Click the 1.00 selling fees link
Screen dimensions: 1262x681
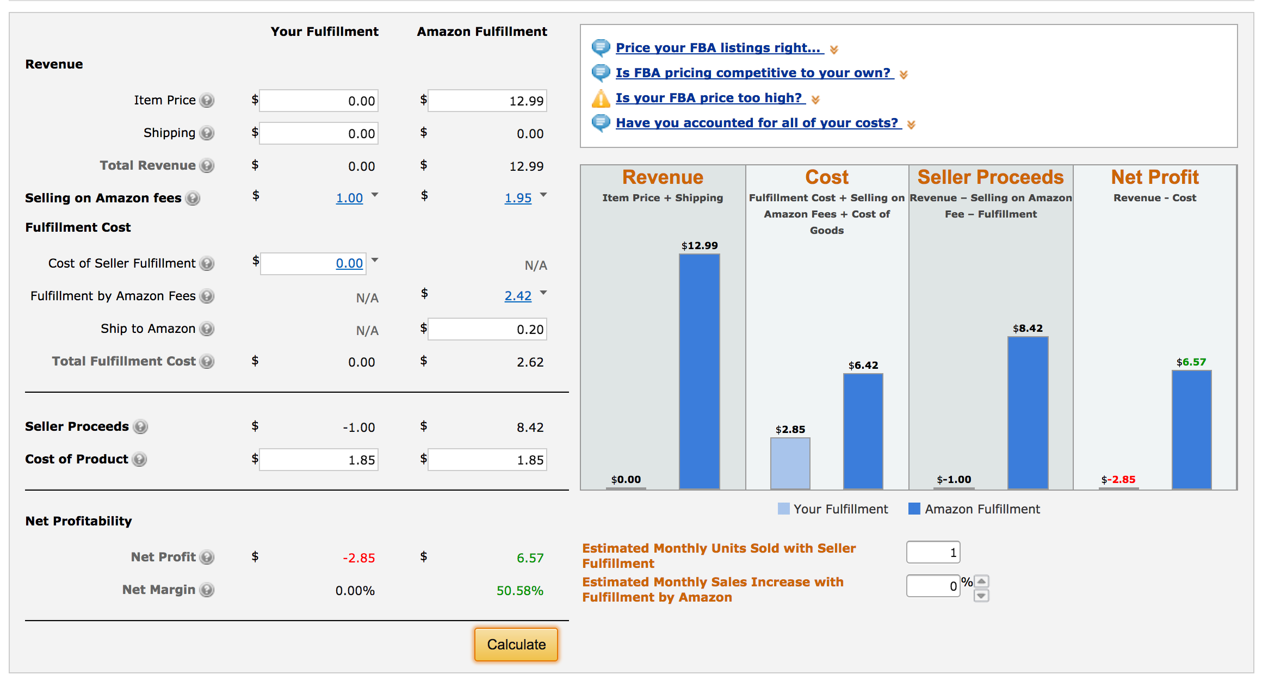coord(349,198)
